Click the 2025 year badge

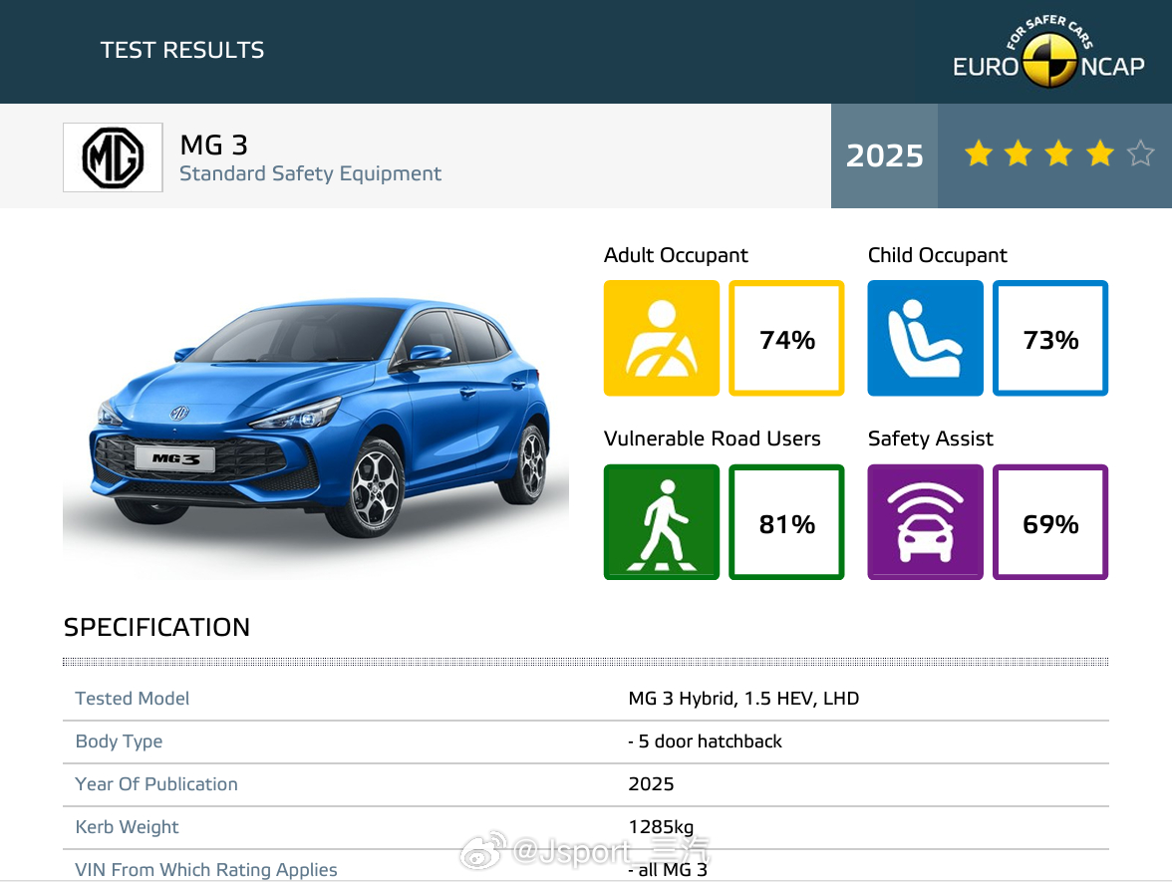[884, 155]
